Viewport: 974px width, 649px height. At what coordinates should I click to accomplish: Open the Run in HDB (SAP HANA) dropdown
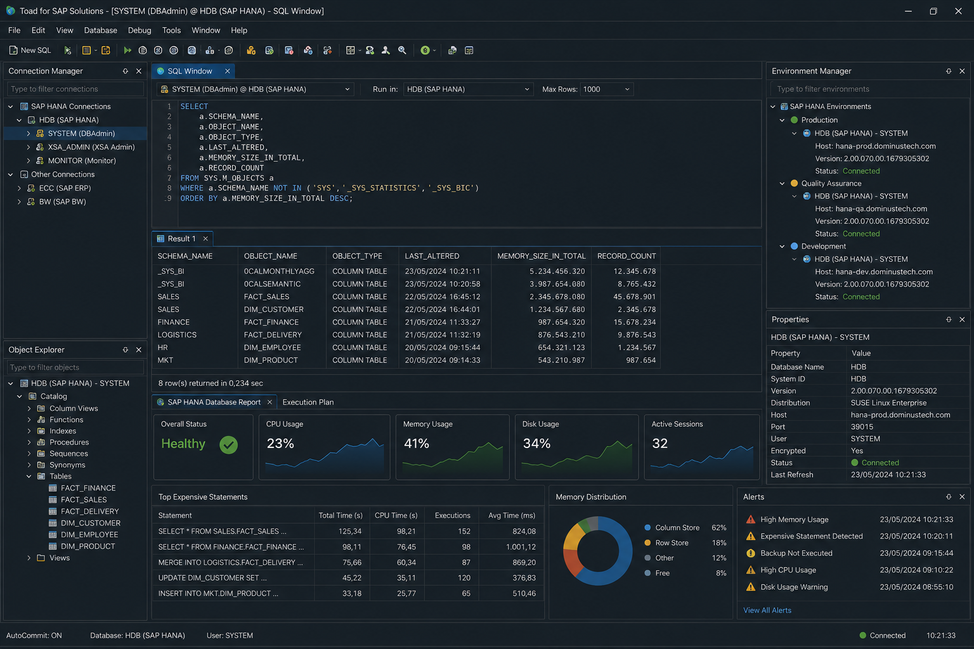tap(527, 89)
